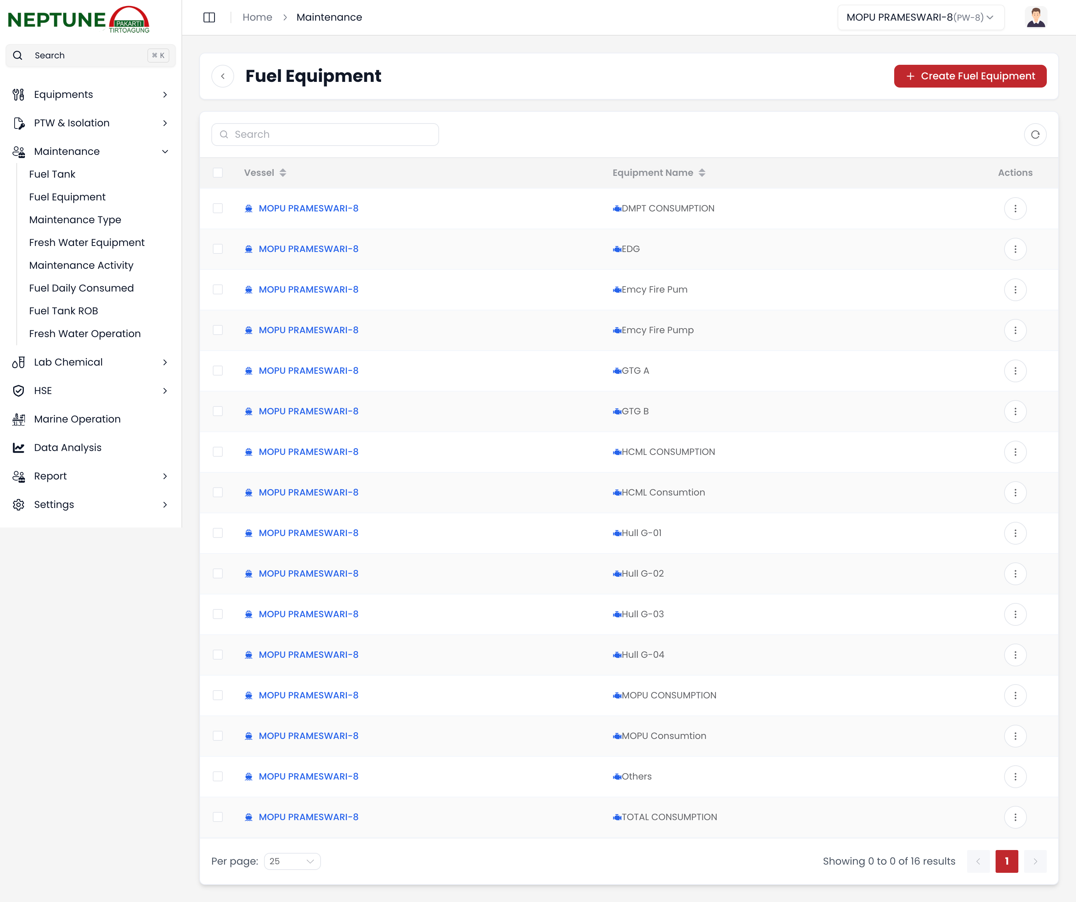Open actions menu for TOTAL CONSUMPTION row
1076x902 pixels.
click(x=1015, y=817)
